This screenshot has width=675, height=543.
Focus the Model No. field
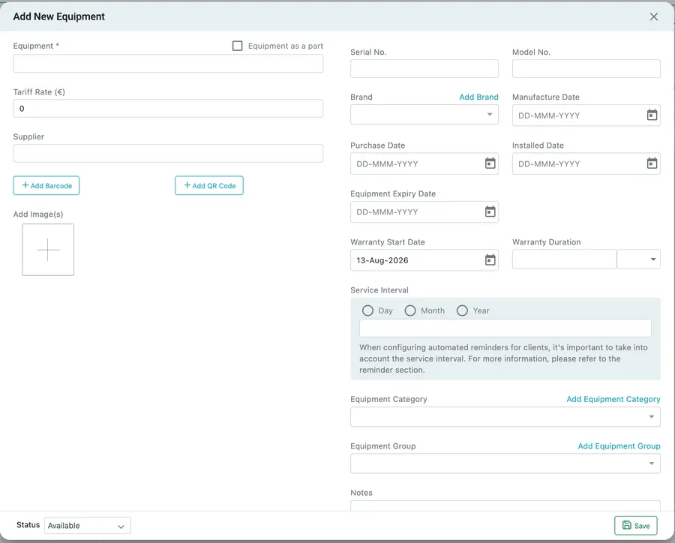(586, 69)
